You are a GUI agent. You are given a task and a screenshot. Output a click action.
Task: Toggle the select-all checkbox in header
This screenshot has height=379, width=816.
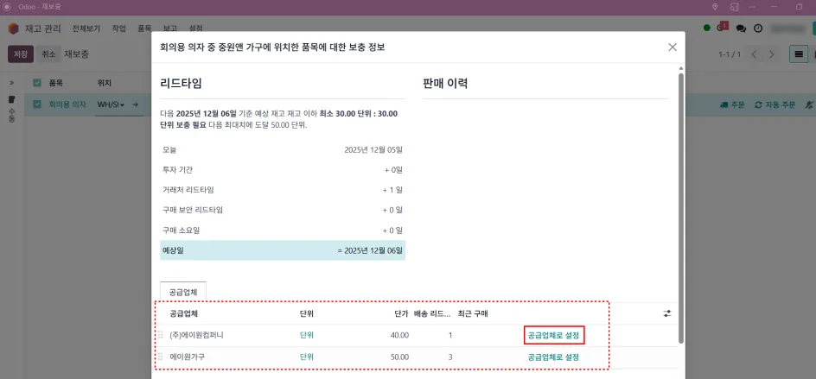[37, 83]
